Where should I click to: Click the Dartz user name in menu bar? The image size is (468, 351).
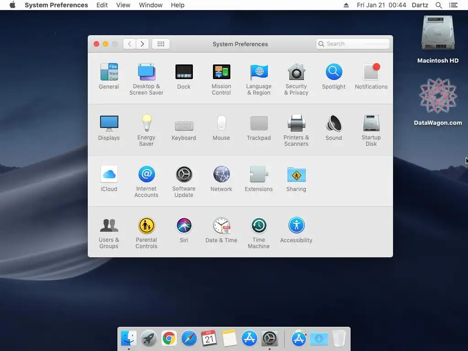coord(420,5)
